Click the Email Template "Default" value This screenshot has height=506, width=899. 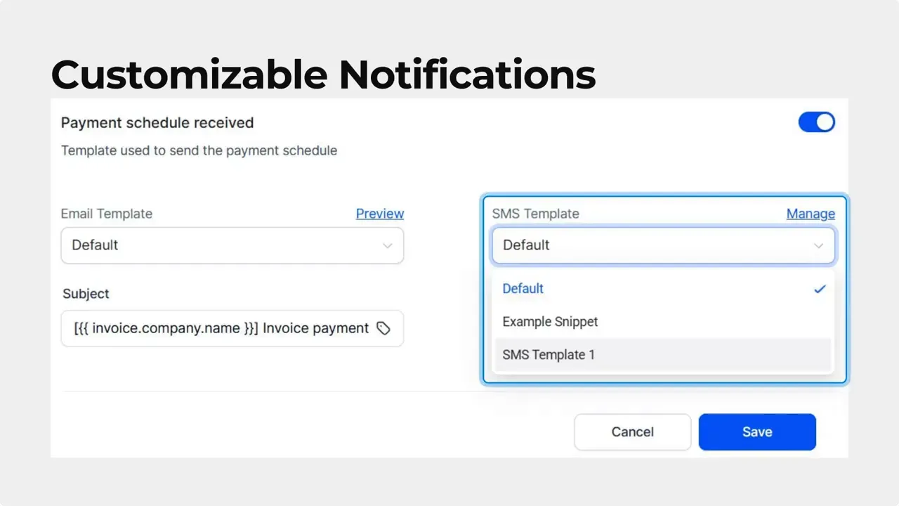pyautogui.click(x=95, y=245)
